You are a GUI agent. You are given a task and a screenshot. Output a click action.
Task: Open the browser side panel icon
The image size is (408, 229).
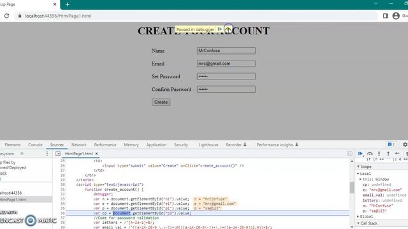coord(385,16)
